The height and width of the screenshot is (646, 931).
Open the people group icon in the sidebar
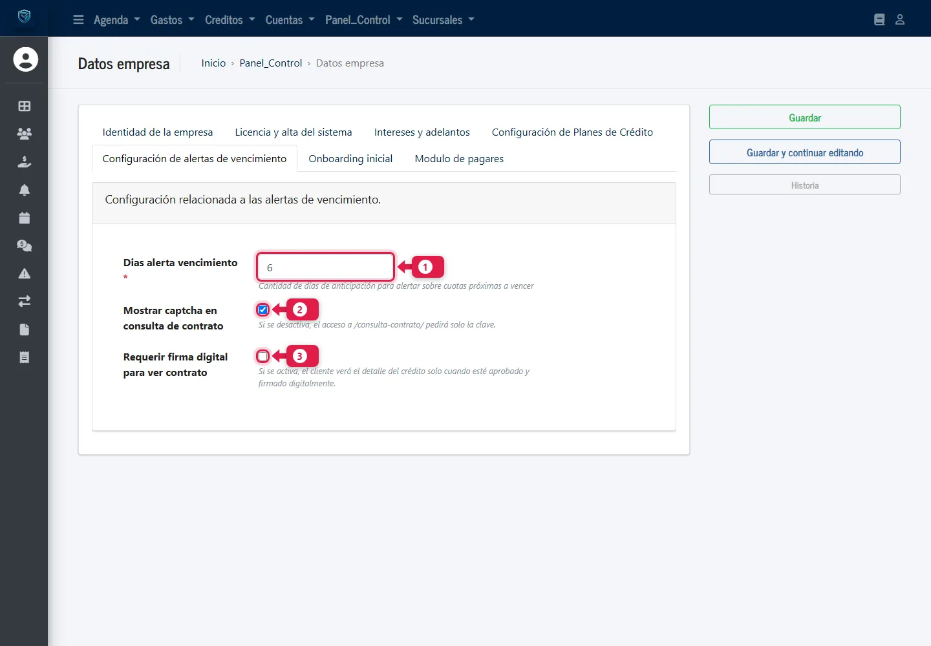point(25,134)
